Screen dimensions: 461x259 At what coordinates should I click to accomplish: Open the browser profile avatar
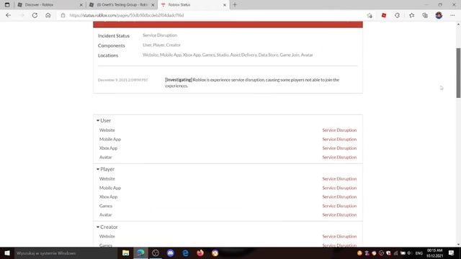coord(439,15)
